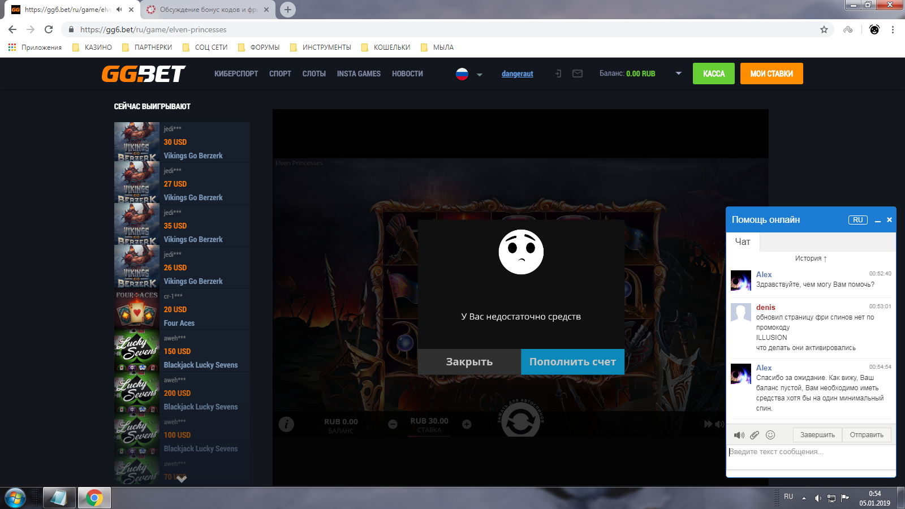
Task: Open the КАЗИНО bookmarks folder
Action: [x=92, y=48]
